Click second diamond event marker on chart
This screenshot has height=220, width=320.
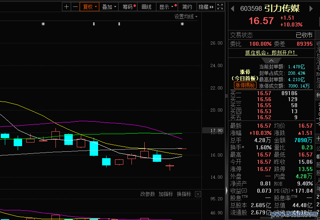119,24
